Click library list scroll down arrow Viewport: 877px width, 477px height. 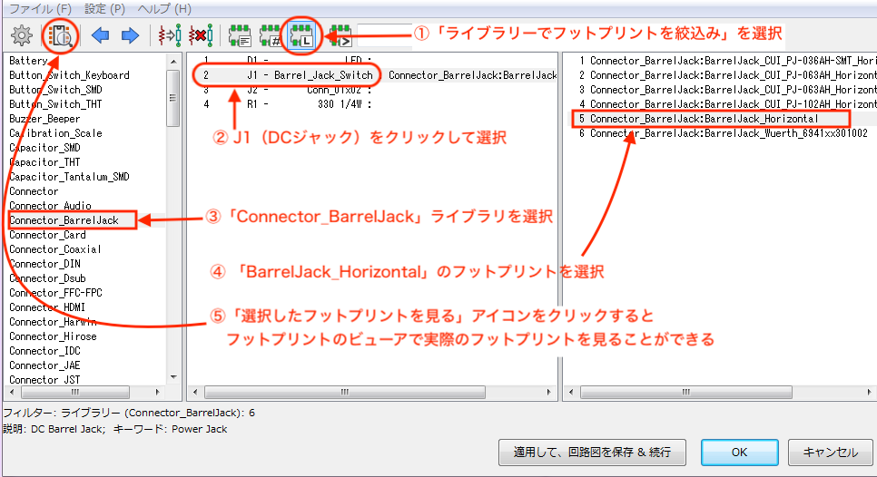tap(173, 377)
